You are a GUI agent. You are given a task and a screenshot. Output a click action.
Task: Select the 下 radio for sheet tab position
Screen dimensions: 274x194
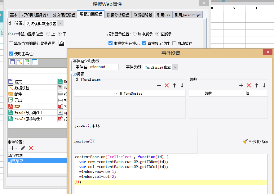click(60, 34)
